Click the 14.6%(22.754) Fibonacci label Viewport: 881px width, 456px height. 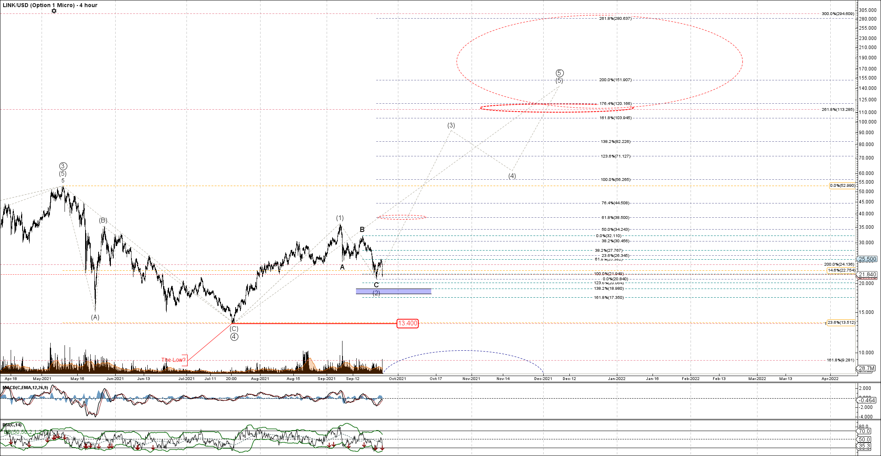click(841, 270)
